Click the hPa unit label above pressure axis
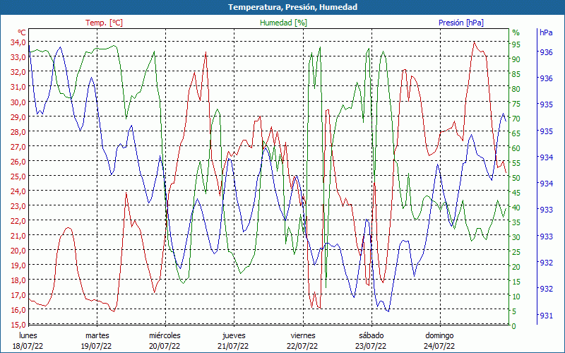 [x=546, y=32]
